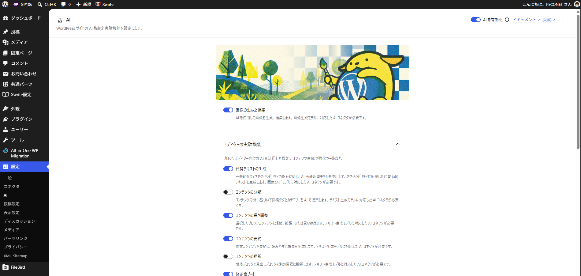Open the comments bubble icon in admin bar
581x276 pixels.
tap(63, 4)
